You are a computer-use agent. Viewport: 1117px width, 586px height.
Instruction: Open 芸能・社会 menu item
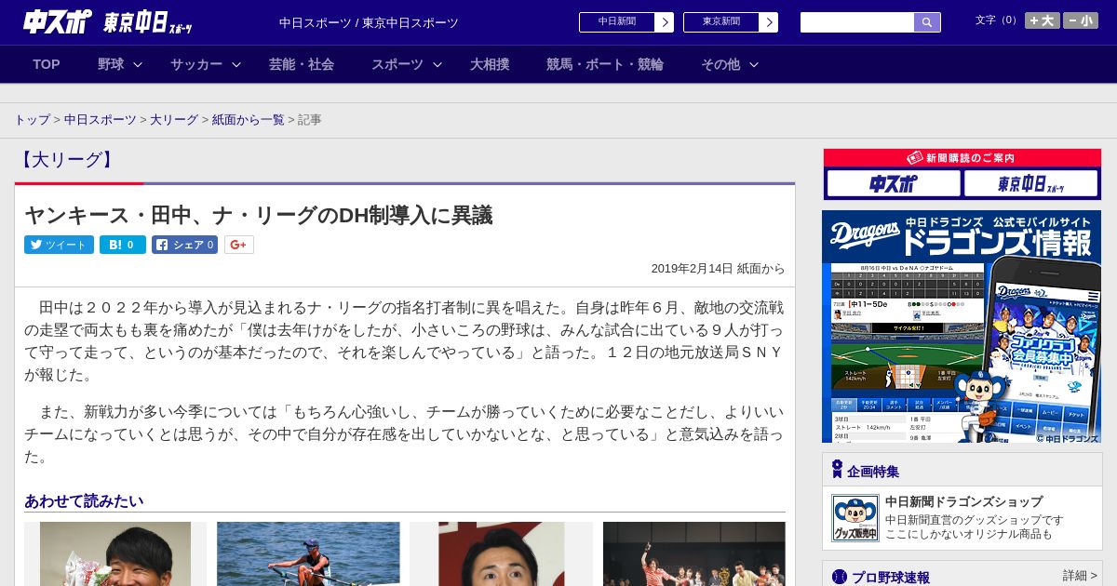click(302, 64)
